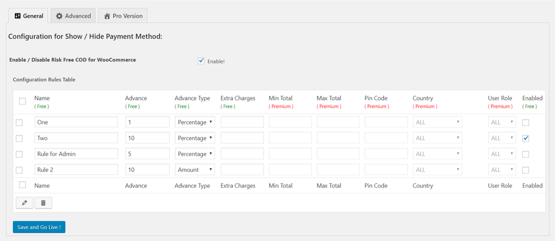The width and height of the screenshot is (555, 241).
Task: Switch to the Pro Version tab
Action: [122, 16]
